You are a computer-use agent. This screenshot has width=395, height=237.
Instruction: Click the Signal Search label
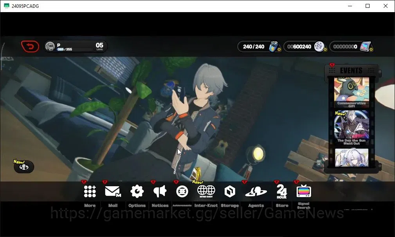(x=303, y=206)
